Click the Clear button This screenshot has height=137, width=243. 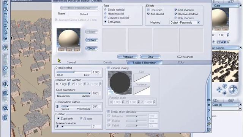(x=150, y=57)
